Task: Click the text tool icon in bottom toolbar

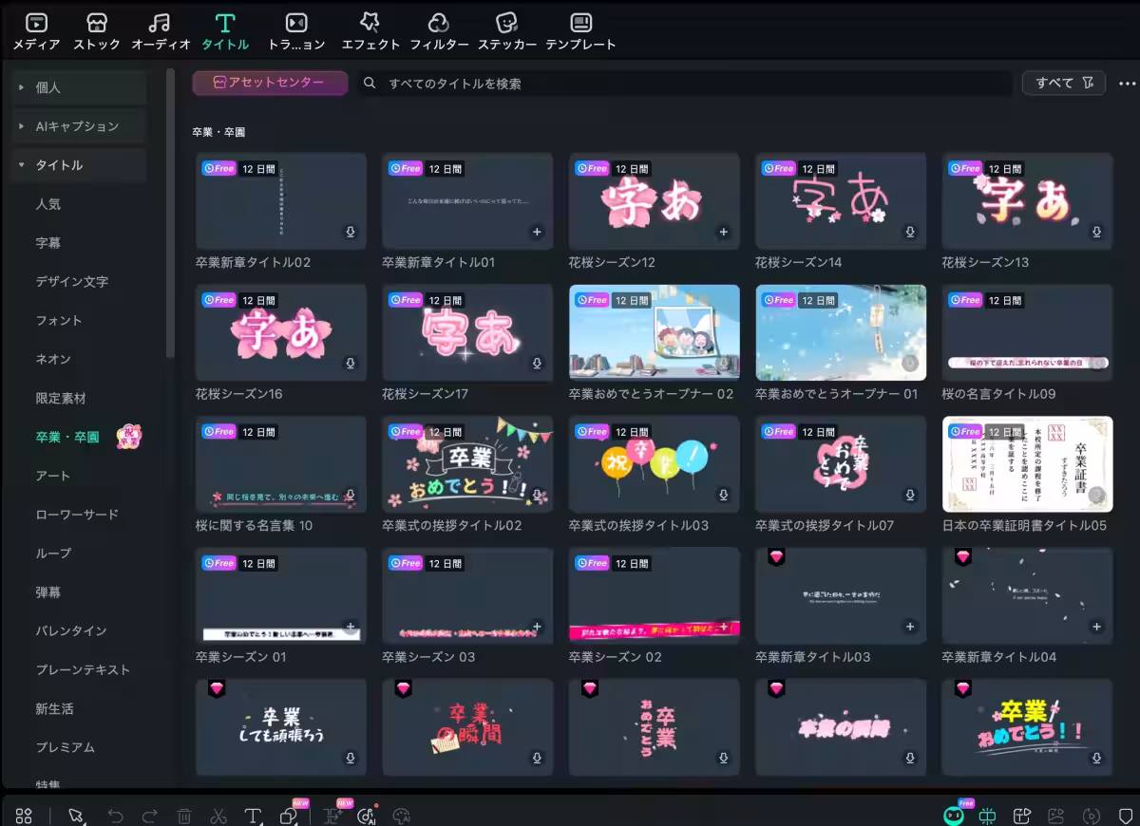Action: [253, 816]
